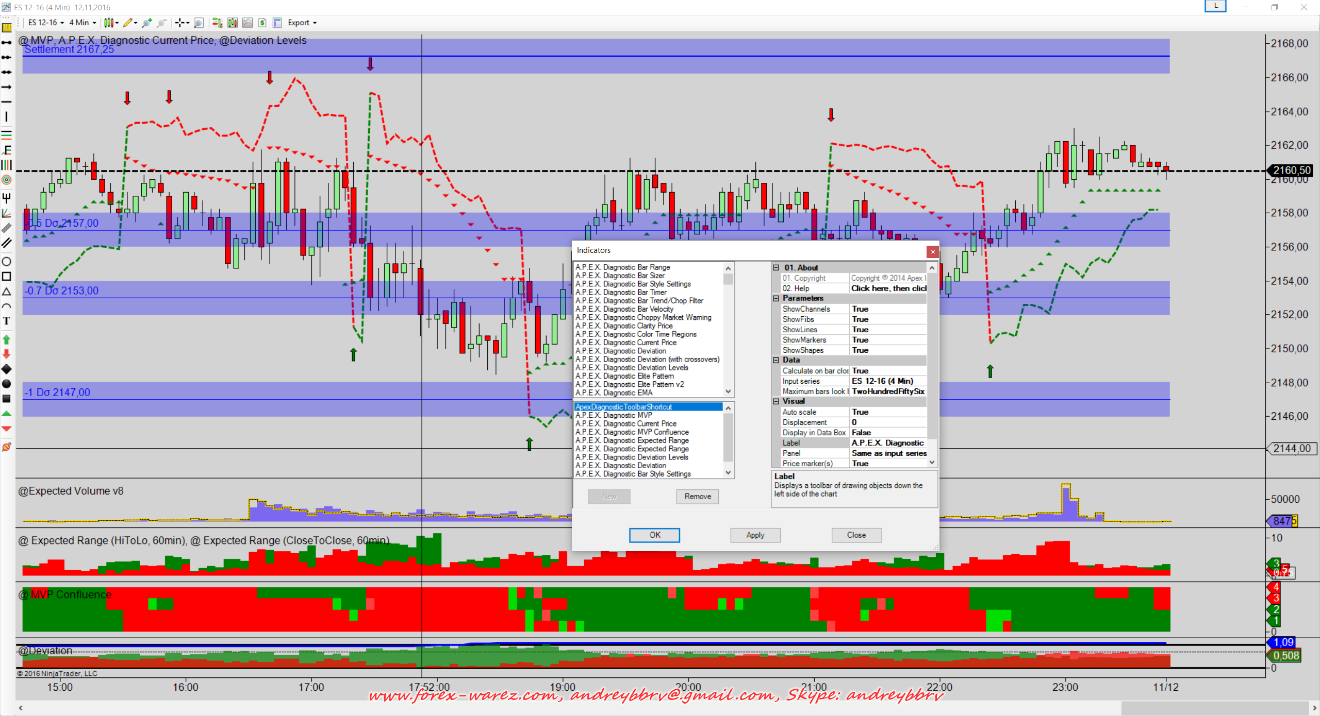The image size is (1320, 716).
Task: Open the ES 12-16 instrument dropdown
Action: (x=46, y=23)
